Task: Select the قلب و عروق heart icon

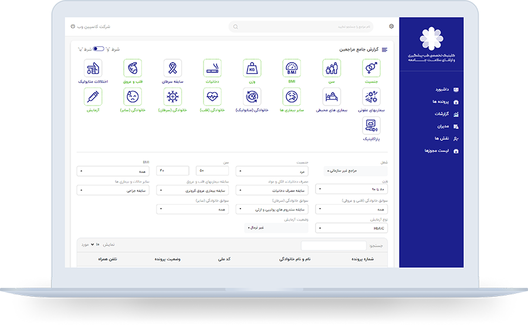Action: coord(133,68)
